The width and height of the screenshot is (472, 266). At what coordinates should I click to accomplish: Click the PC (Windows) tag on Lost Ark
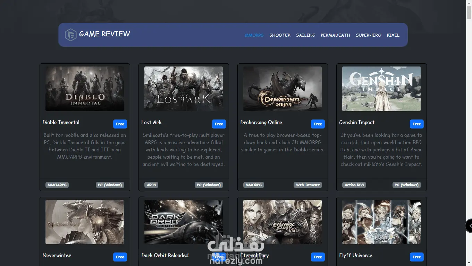click(x=209, y=185)
